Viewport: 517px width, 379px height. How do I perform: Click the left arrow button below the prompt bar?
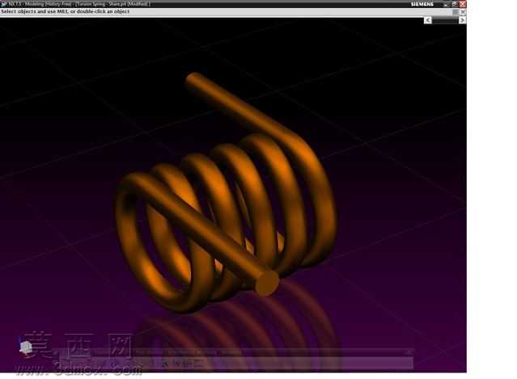pyautogui.click(x=428, y=20)
